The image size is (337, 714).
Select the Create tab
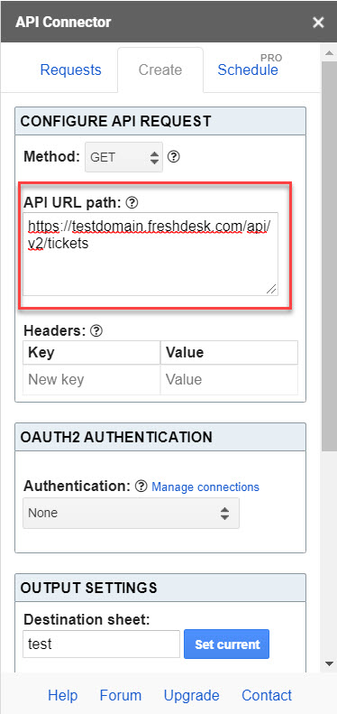click(x=160, y=70)
